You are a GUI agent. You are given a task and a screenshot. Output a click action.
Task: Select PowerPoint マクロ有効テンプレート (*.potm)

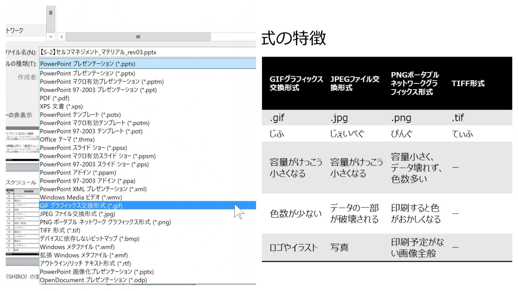point(148,123)
